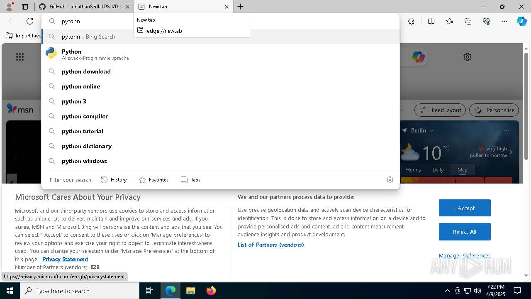Select the Map weather tab

click(x=463, y=169)
